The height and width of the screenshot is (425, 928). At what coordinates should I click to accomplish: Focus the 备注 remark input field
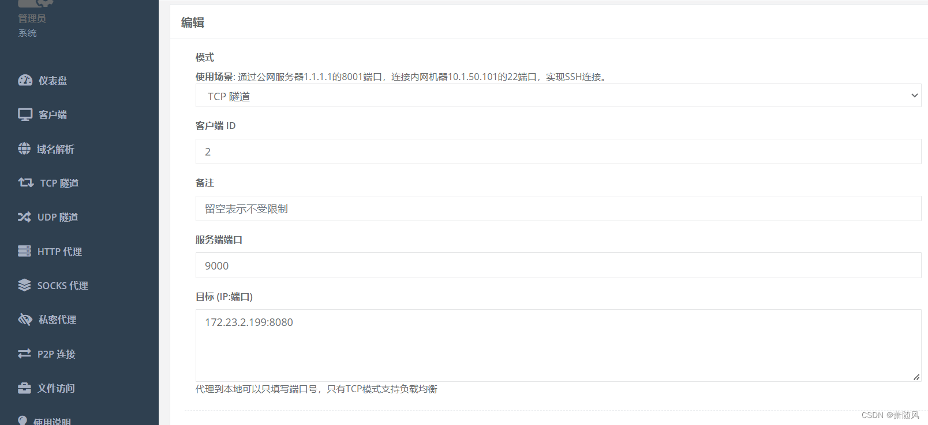coord(558,208)
